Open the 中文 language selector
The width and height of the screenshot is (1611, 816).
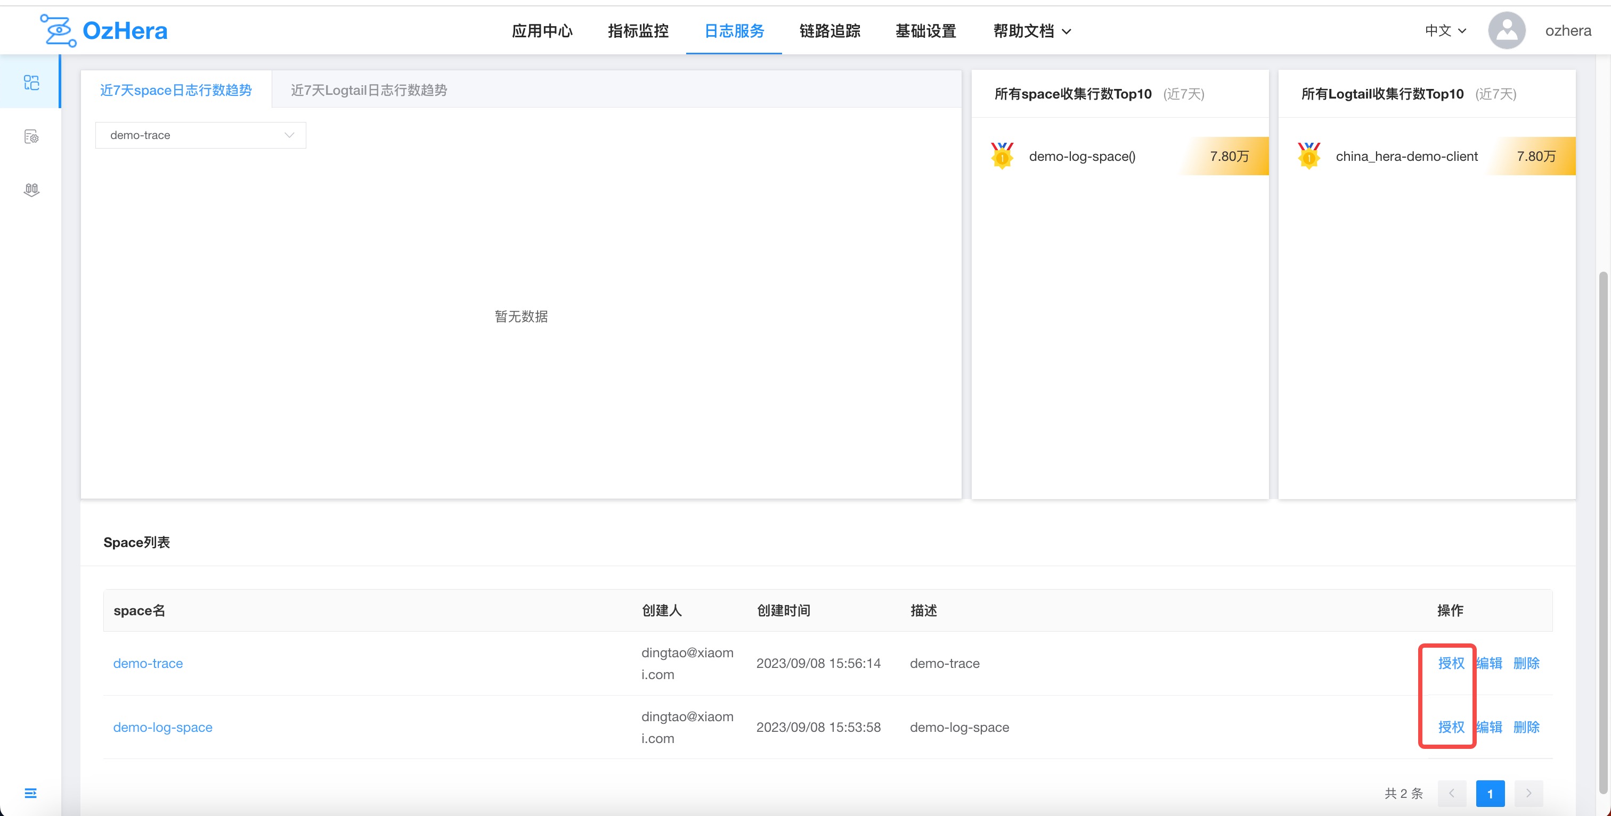(1445, 31)
